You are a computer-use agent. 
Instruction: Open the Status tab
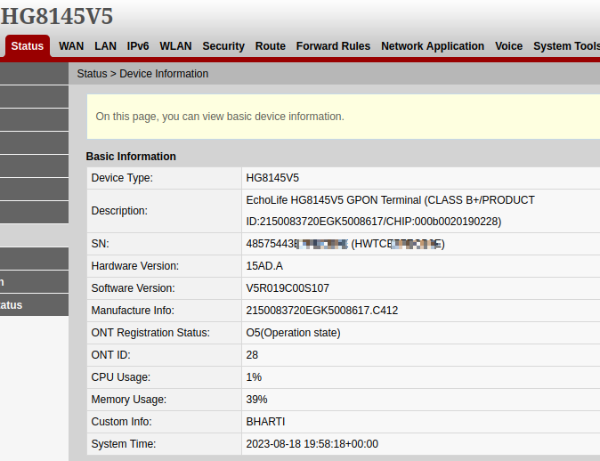click(x=27, y=46)
